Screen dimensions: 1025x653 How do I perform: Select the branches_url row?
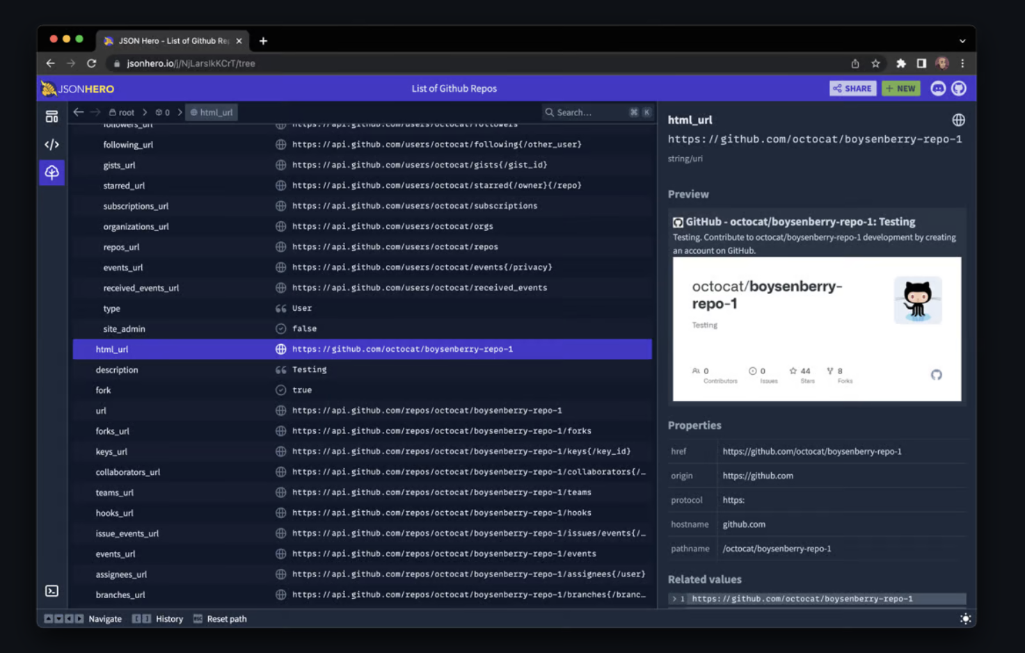coord(363,595)
